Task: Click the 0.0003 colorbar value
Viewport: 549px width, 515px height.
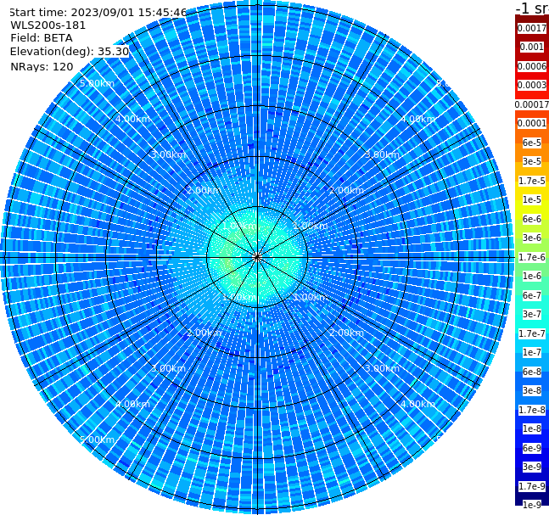Action: click(x=532, y=85)
